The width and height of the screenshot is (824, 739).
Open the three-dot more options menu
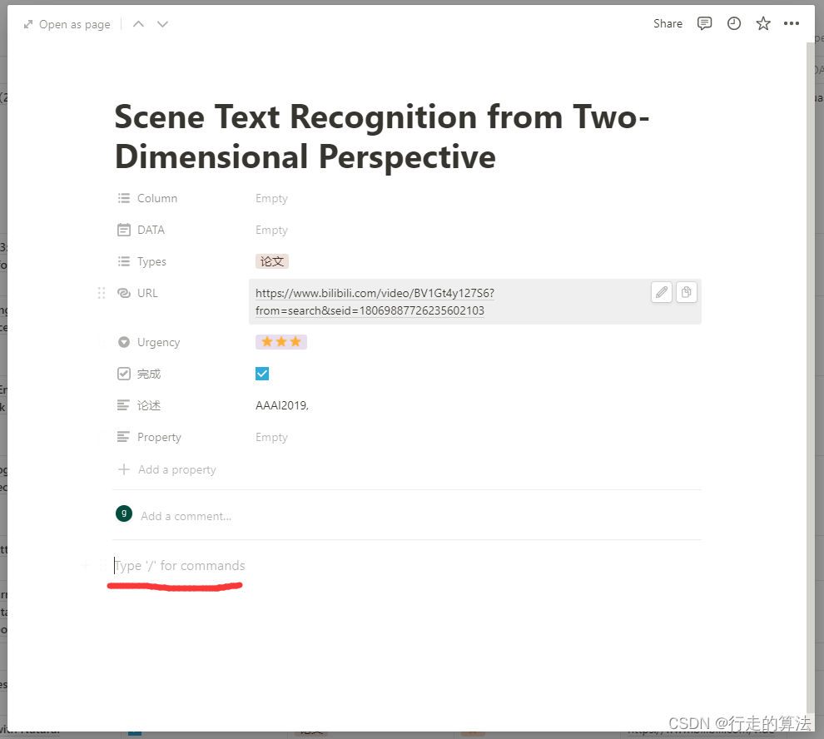(x=792, y=23)
